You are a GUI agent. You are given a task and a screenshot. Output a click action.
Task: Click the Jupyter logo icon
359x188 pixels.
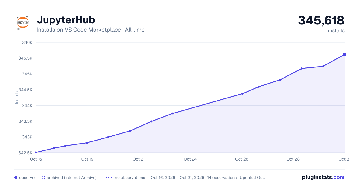pyautogui.click(x=23, y=23)
